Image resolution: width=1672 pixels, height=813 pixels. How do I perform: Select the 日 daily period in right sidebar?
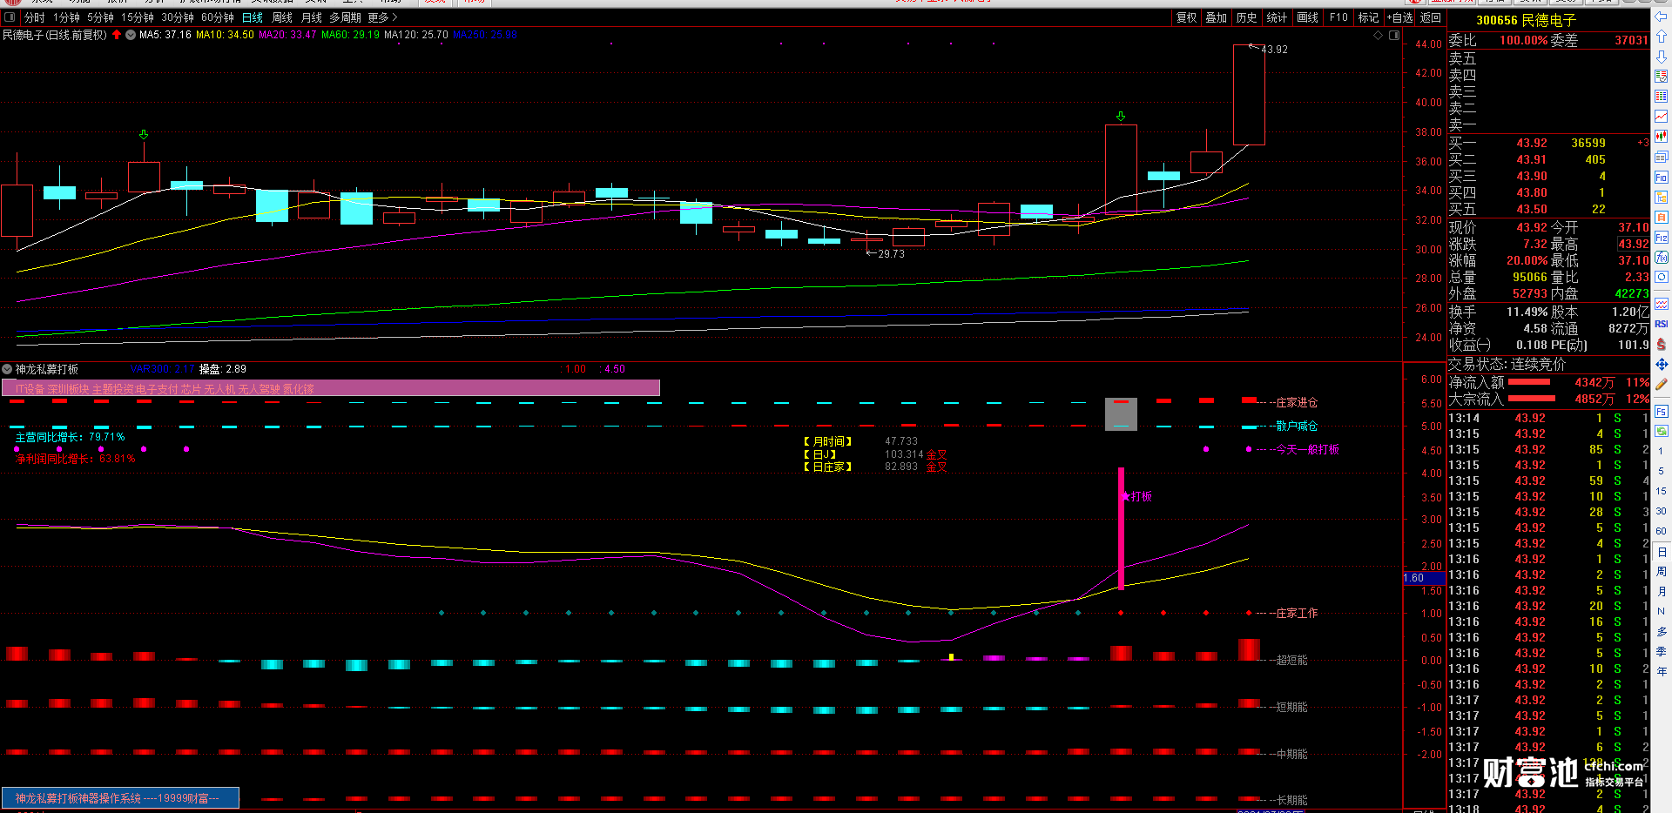[x=1661, y=552]
